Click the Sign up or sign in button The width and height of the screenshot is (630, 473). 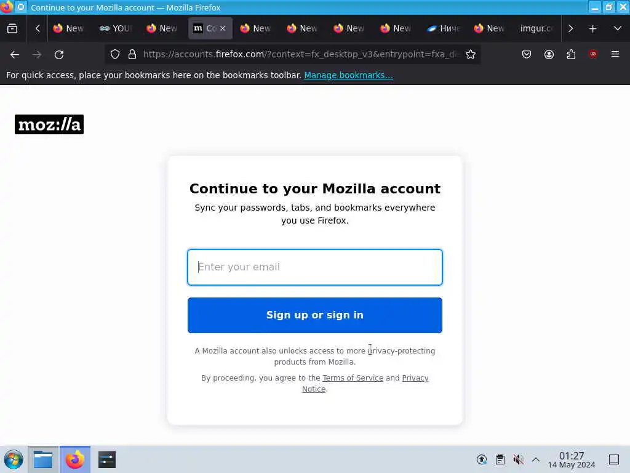pyautogui.click(x=315, y=315)
